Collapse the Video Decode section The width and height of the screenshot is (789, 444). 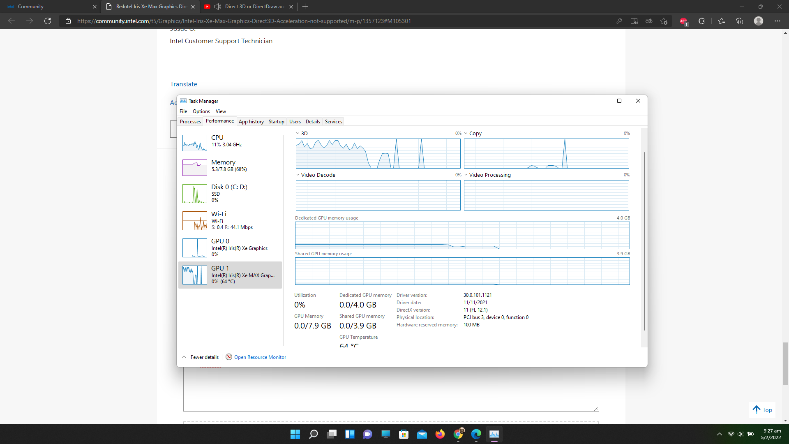298,175
